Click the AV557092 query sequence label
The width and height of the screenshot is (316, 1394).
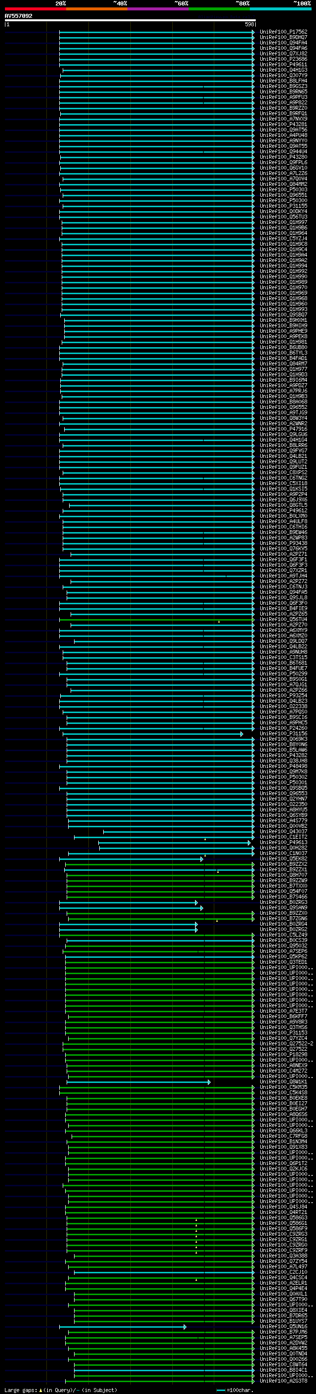tap(18, 16)
